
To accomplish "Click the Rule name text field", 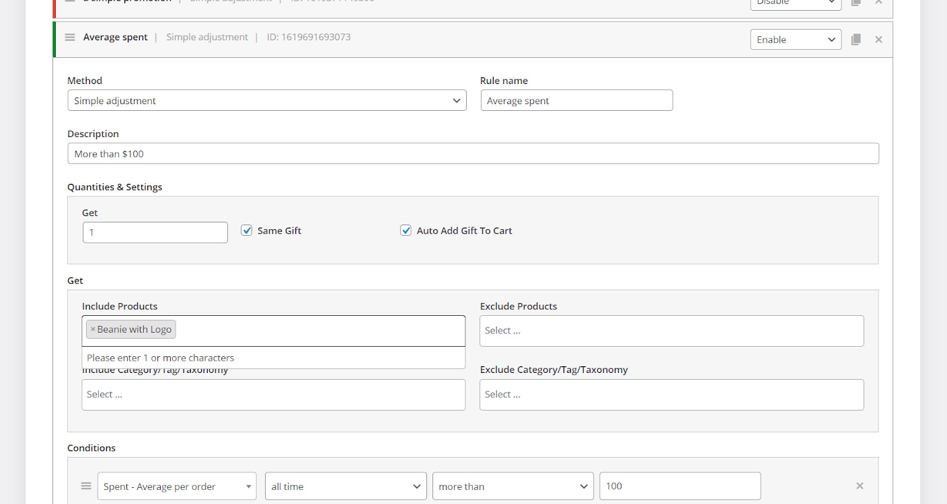I will pos(576,101).
